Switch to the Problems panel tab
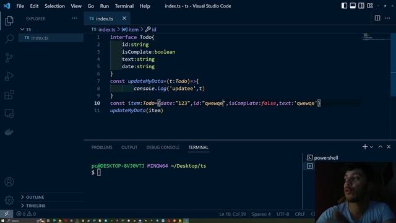 pos(101,147)
